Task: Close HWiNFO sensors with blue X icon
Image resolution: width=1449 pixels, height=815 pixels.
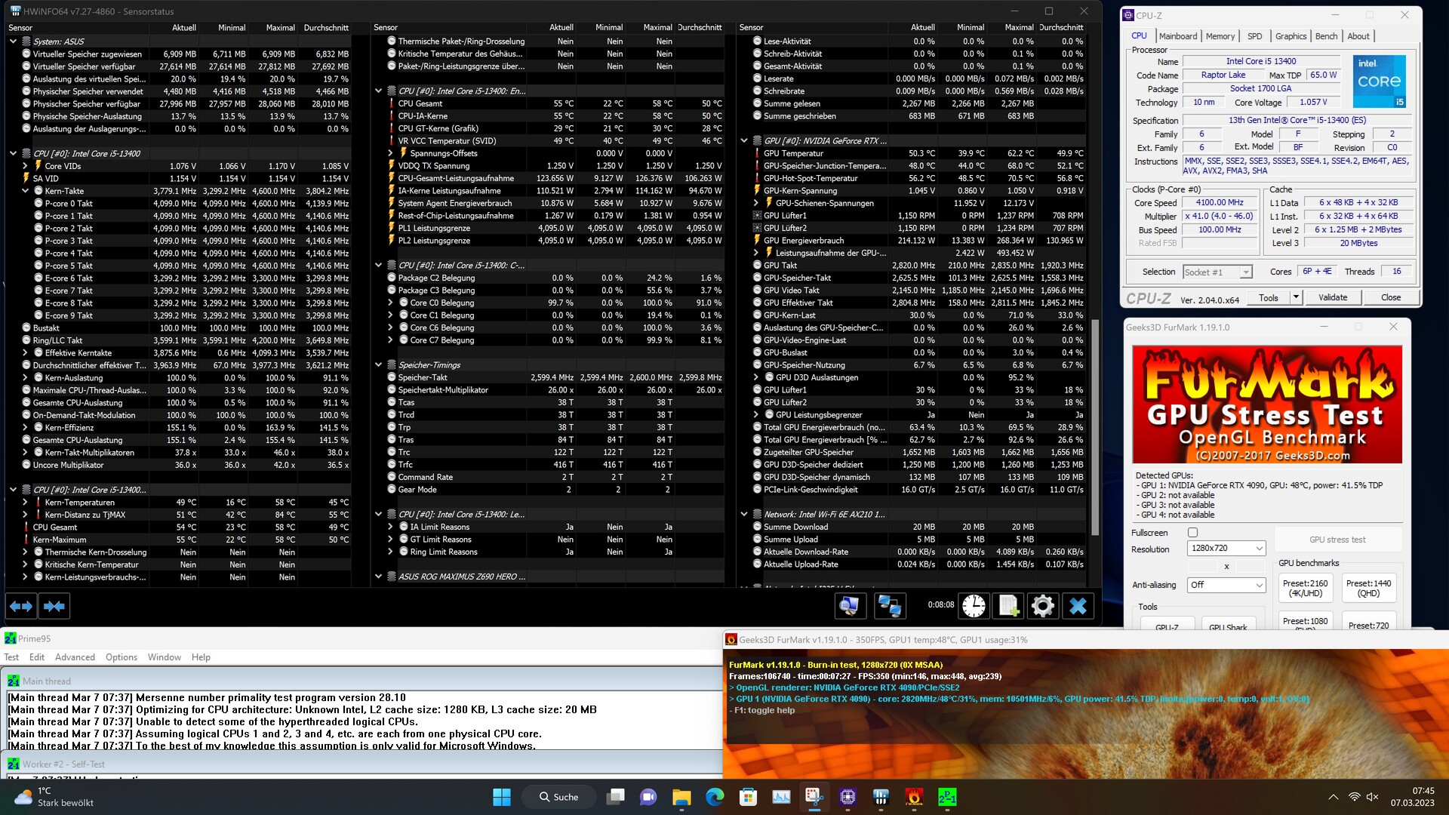Action: point(1078,606)
